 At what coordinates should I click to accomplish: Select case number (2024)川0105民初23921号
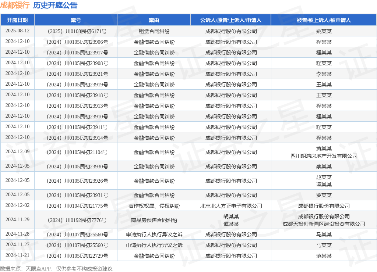[77, 74]
